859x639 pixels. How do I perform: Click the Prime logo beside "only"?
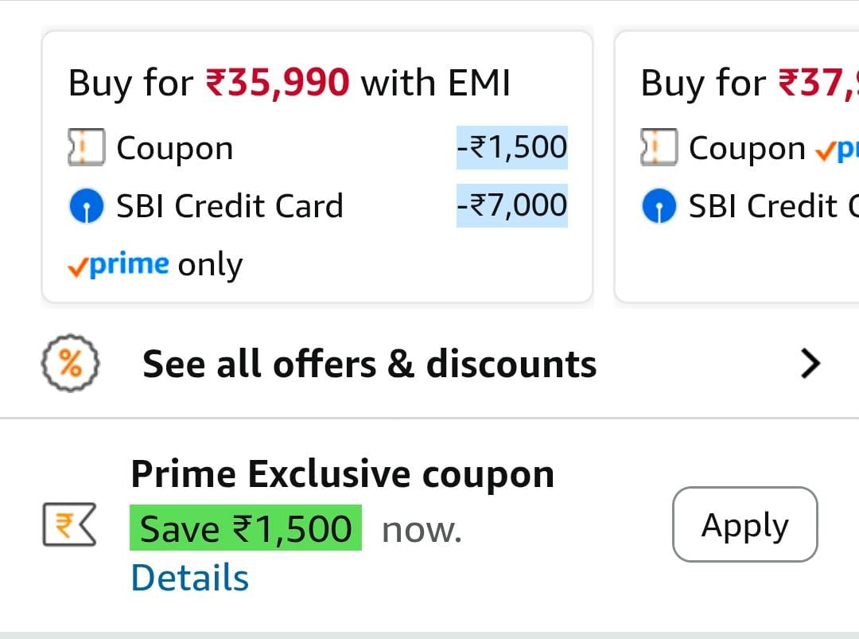[119, 265]
